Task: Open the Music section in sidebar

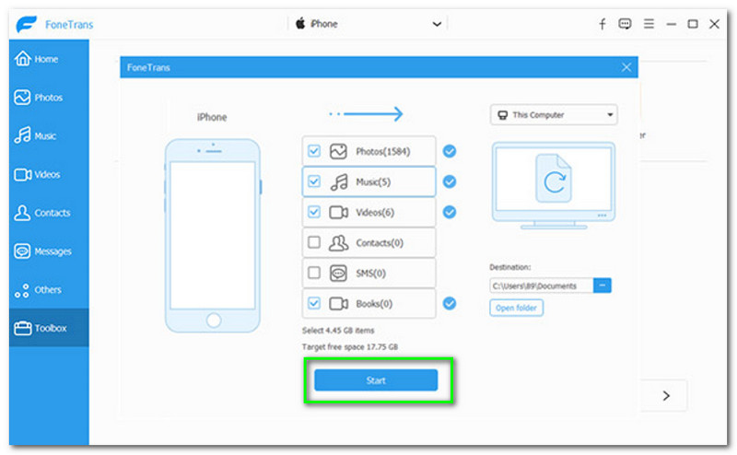Action: [49, 135]
